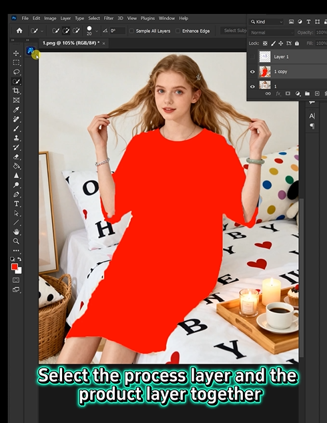Enable the Enhance Edge checkbox
The width and height of the screenshot is (327, 423).
[178, 31]
